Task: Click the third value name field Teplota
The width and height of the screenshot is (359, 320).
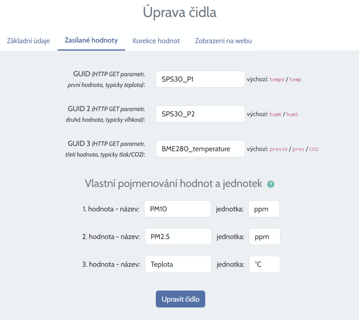Action: (x=178, y=264)
